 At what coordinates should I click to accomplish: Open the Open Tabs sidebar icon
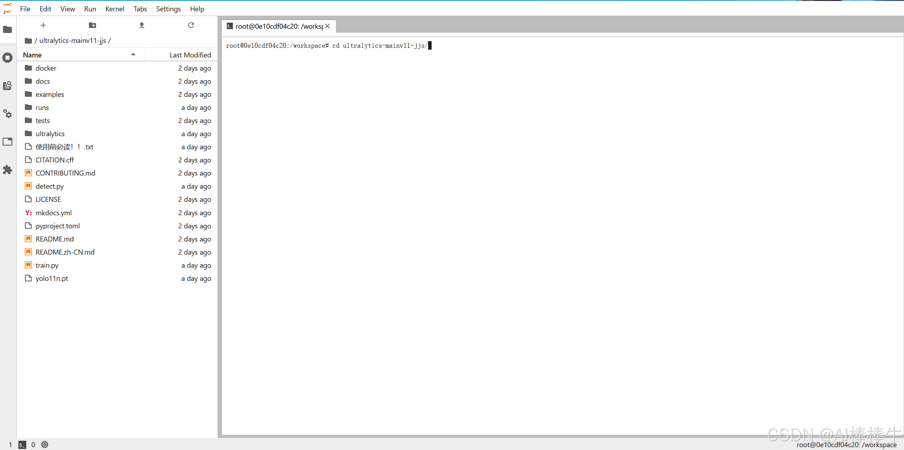7,141
